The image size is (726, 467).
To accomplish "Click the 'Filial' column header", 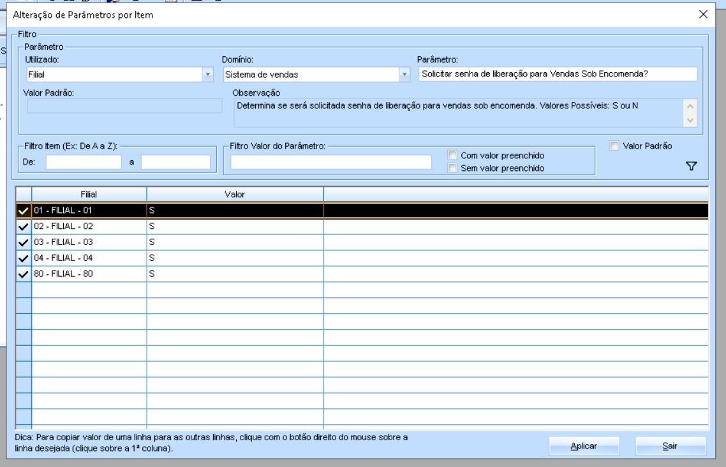I will 89,193.
